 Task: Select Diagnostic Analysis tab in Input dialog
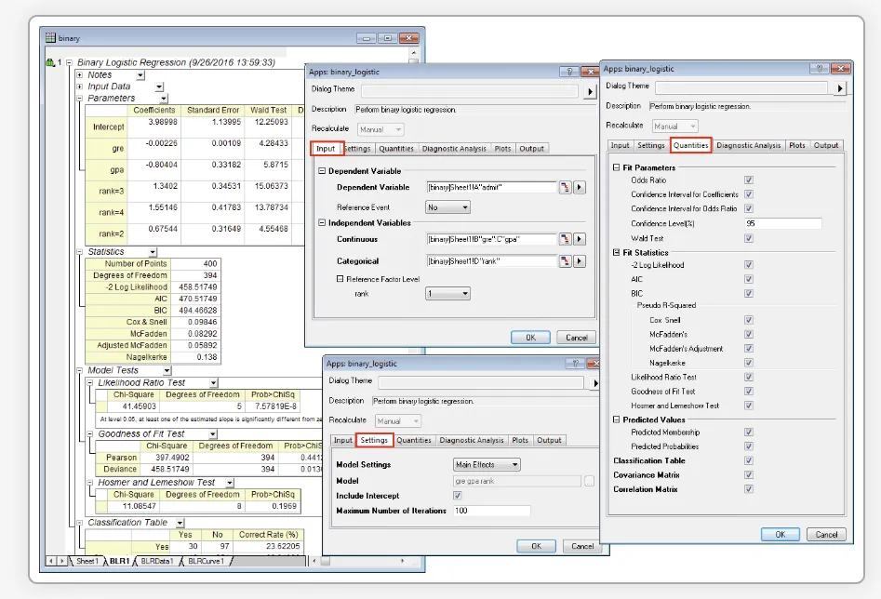pyautogui.click(x=454, y=149)
